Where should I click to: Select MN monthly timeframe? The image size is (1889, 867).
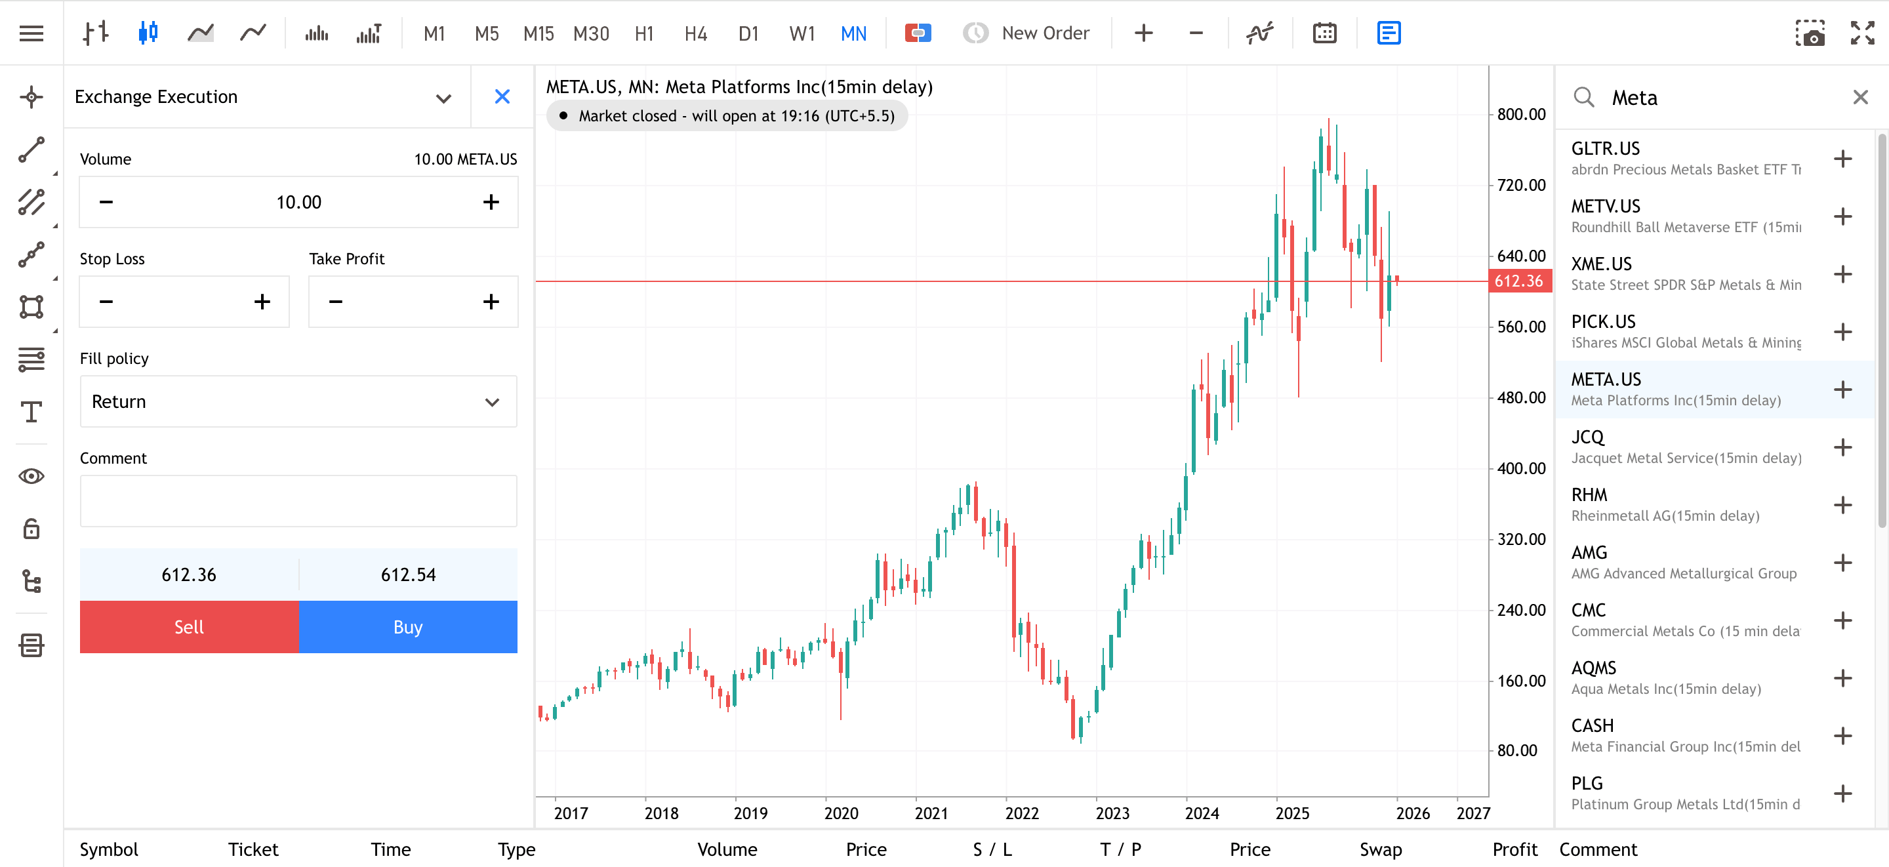coord(853,33)
